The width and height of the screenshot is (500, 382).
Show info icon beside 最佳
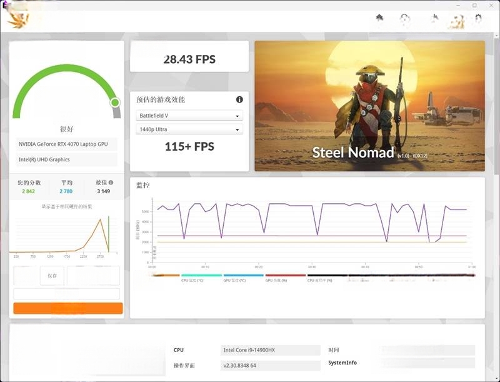(x=111, y=183)
